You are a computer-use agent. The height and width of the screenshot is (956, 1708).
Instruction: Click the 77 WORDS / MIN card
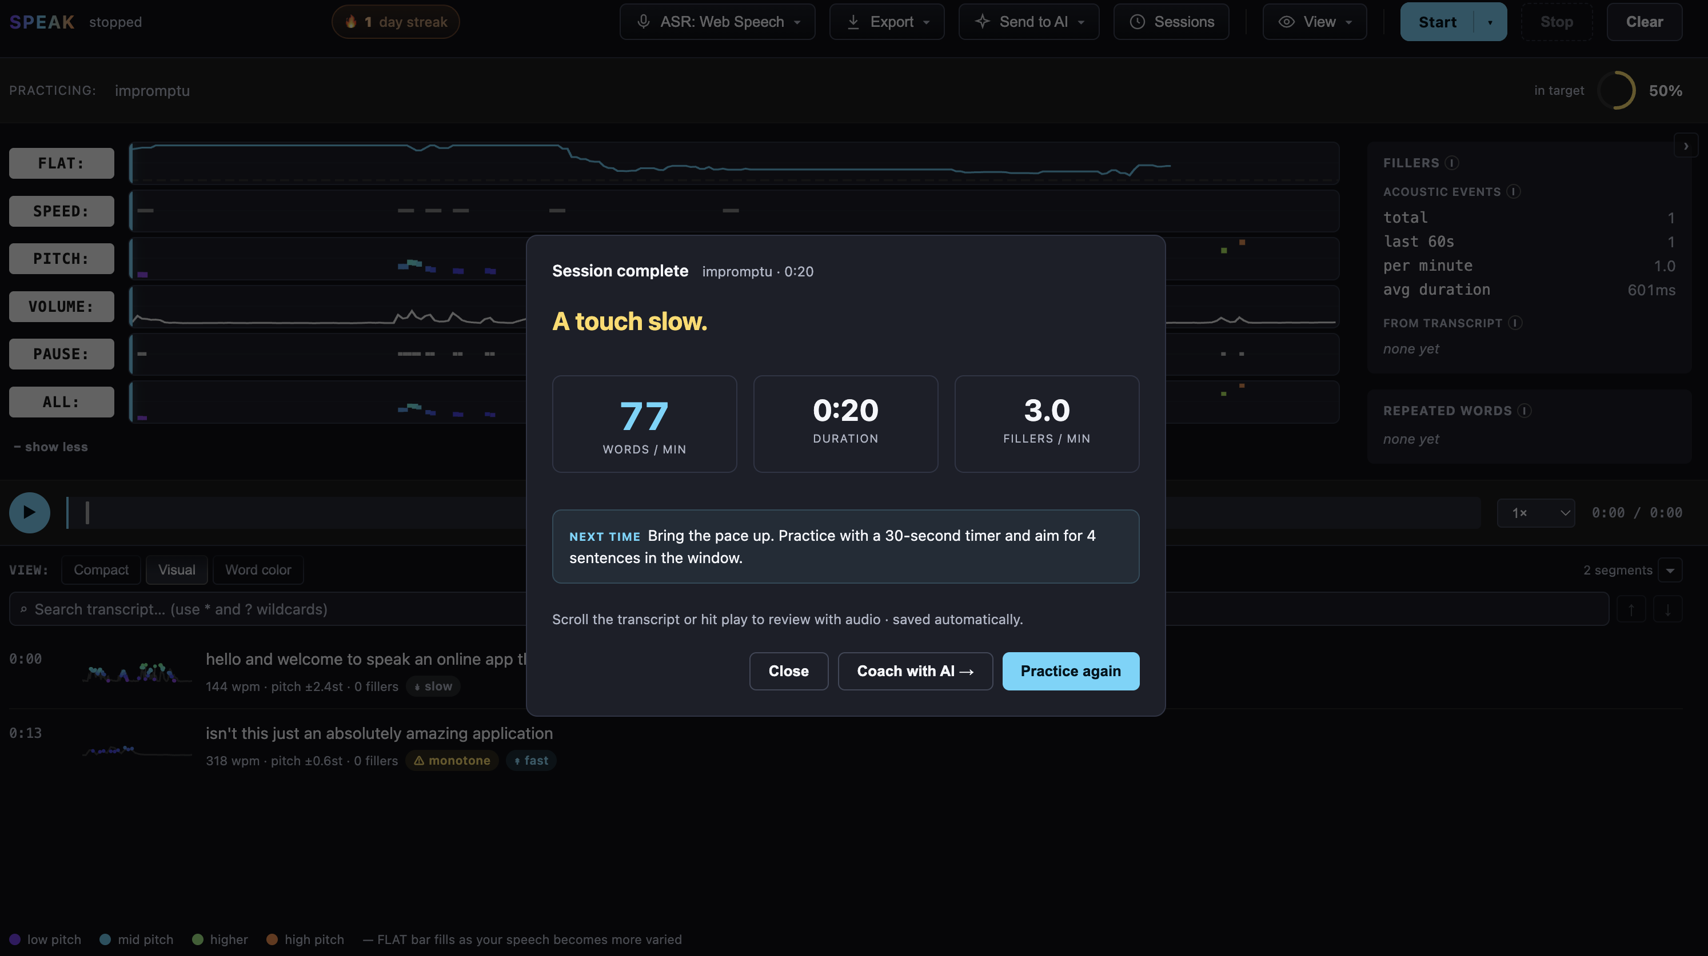644,424
